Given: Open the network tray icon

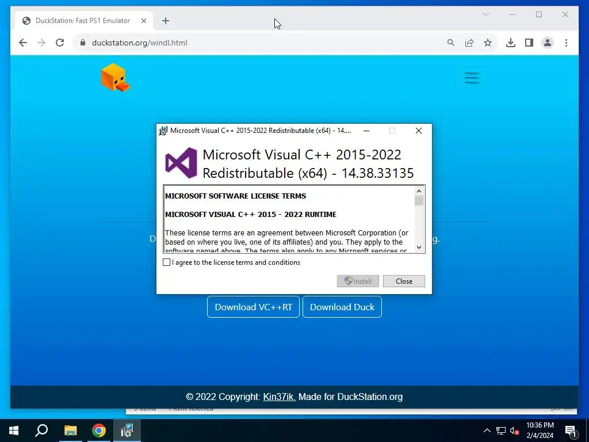Looking at the screenshot, I should 501,430.
